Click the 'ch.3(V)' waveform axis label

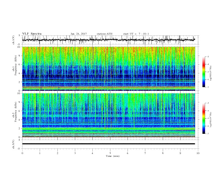tap(14, 144)
